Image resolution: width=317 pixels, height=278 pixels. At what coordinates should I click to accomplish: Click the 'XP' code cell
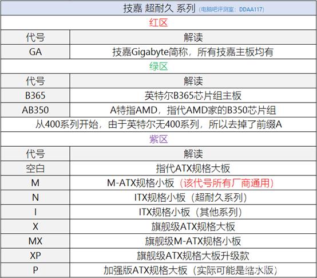[x=35, y=256]
